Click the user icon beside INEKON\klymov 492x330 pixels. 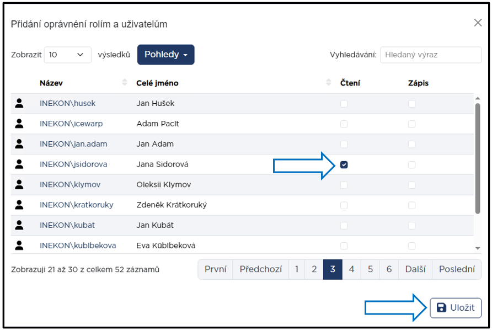(19, 184)
